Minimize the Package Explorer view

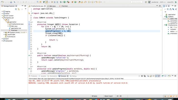click(x=23, y=6)
